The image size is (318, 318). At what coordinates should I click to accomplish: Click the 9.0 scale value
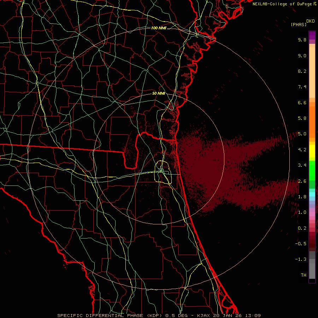pyautogui.click(x=302, y=55)
